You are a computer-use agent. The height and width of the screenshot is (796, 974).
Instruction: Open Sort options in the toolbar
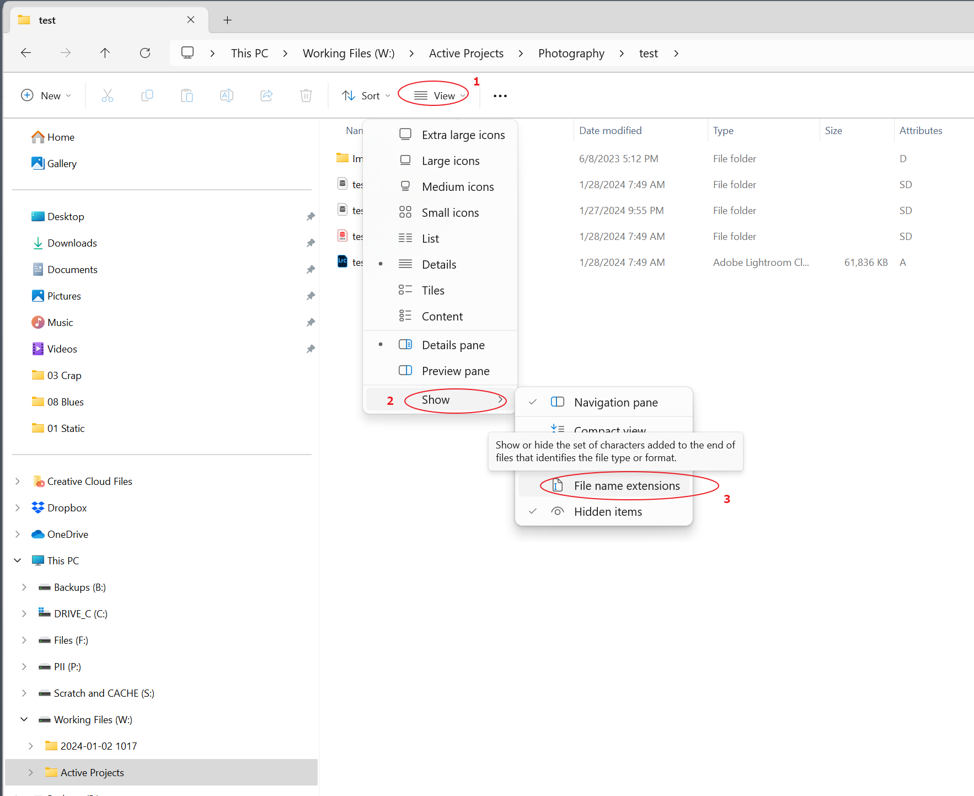click(x=365, y=95)
